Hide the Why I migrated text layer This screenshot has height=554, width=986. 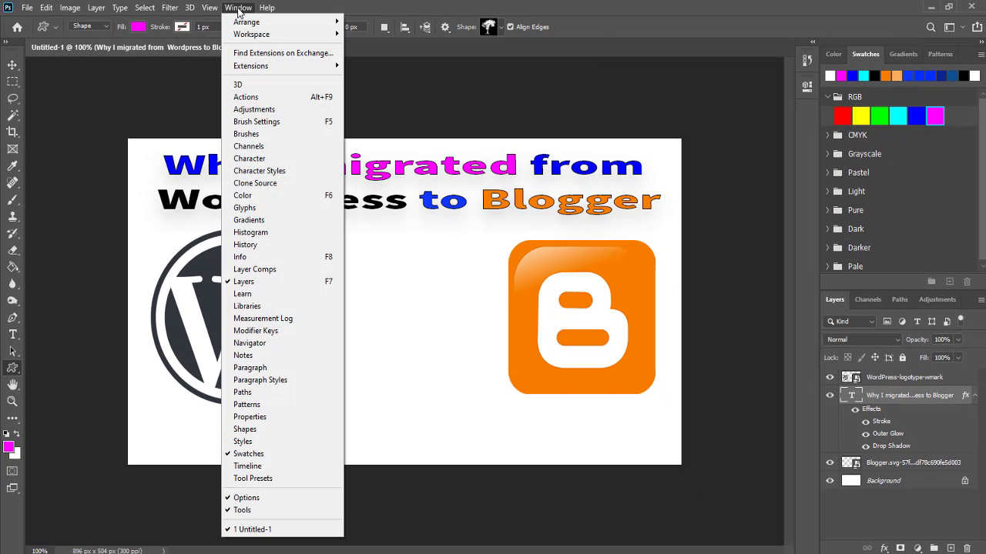tap(830, 395)
